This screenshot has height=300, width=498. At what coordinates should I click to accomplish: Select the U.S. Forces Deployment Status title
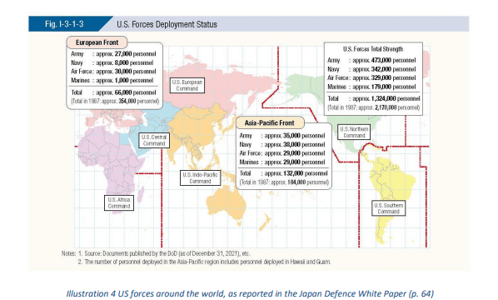(x=167, y=24)
